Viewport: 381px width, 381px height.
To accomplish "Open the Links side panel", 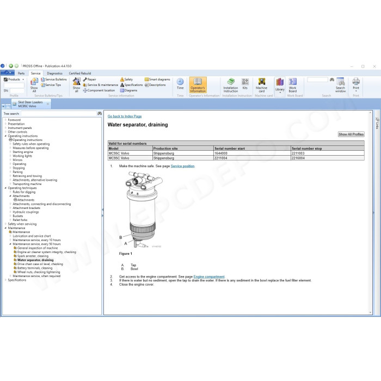I will [377, 123].
